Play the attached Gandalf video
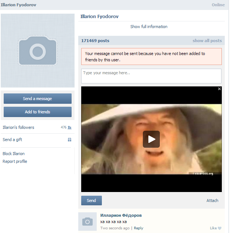The height and width of the screenshot is (233, 234). point(151,139)
